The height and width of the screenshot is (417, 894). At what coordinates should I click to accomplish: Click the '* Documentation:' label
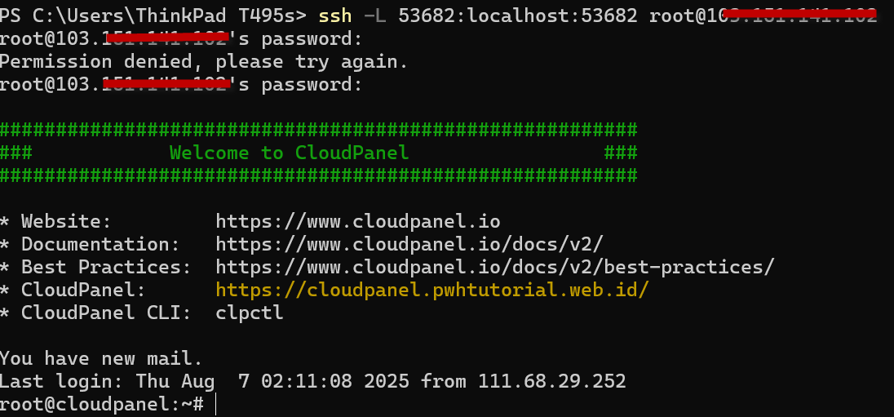90,244
